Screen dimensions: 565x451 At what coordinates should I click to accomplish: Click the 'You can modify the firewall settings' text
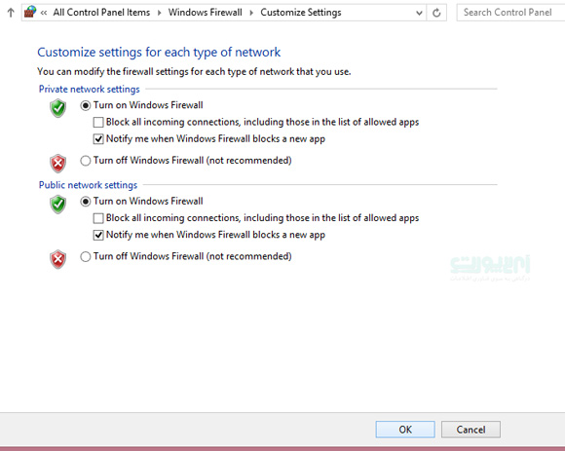click(x=194, y=72)
